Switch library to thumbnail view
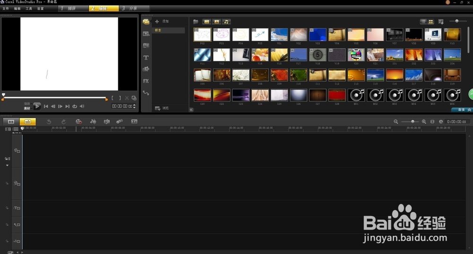 coord(431,22)
